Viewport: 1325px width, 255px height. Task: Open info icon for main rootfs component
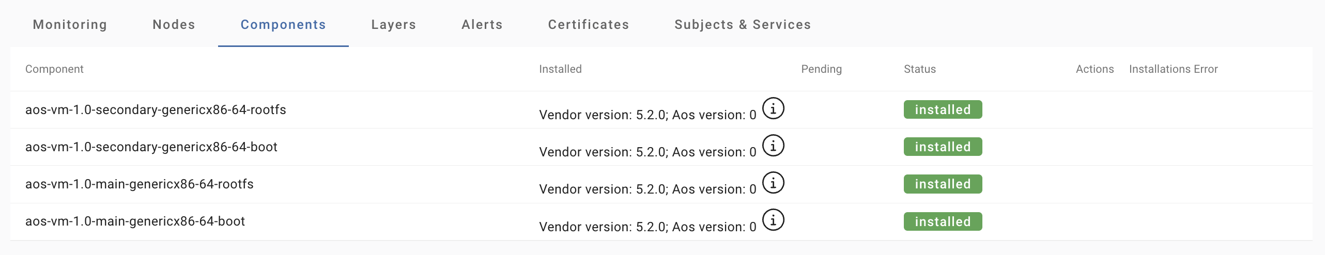click(773, 183)
